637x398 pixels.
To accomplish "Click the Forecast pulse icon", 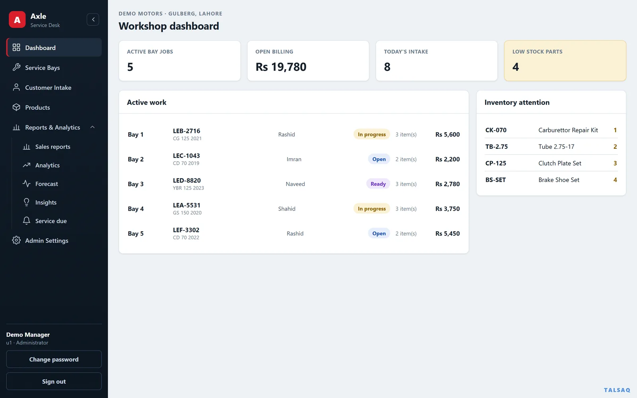I will (x=27, y=183).
